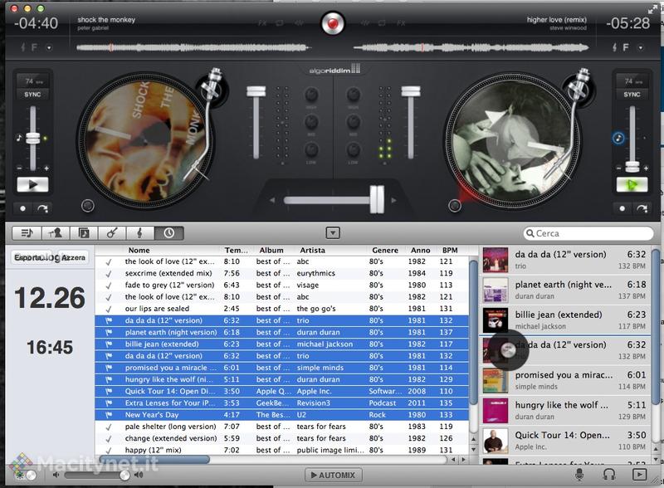Set cue point dot on left deck

(x=23, y=208)
